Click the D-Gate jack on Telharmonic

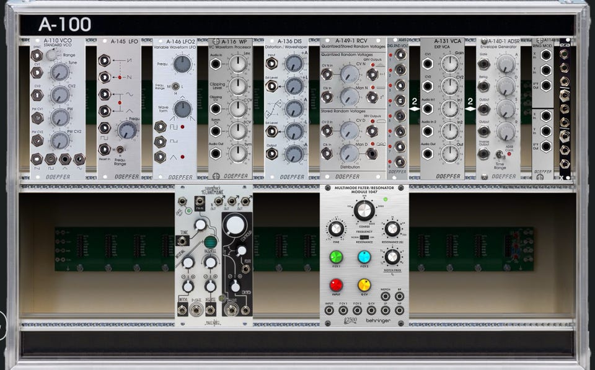196,311
